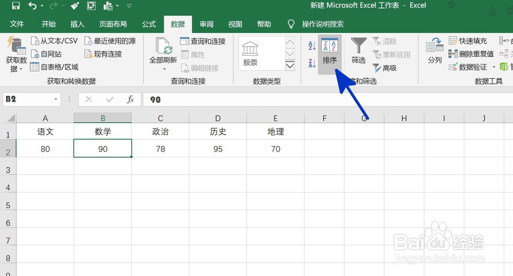513x276 pixels.
Task: Choose the 股票 data type
Action: tap(250, 54)
